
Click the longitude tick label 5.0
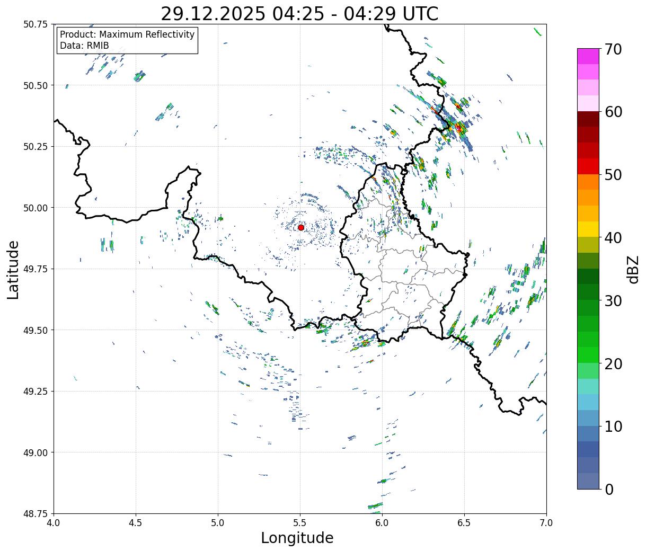[x=218, y=523]
